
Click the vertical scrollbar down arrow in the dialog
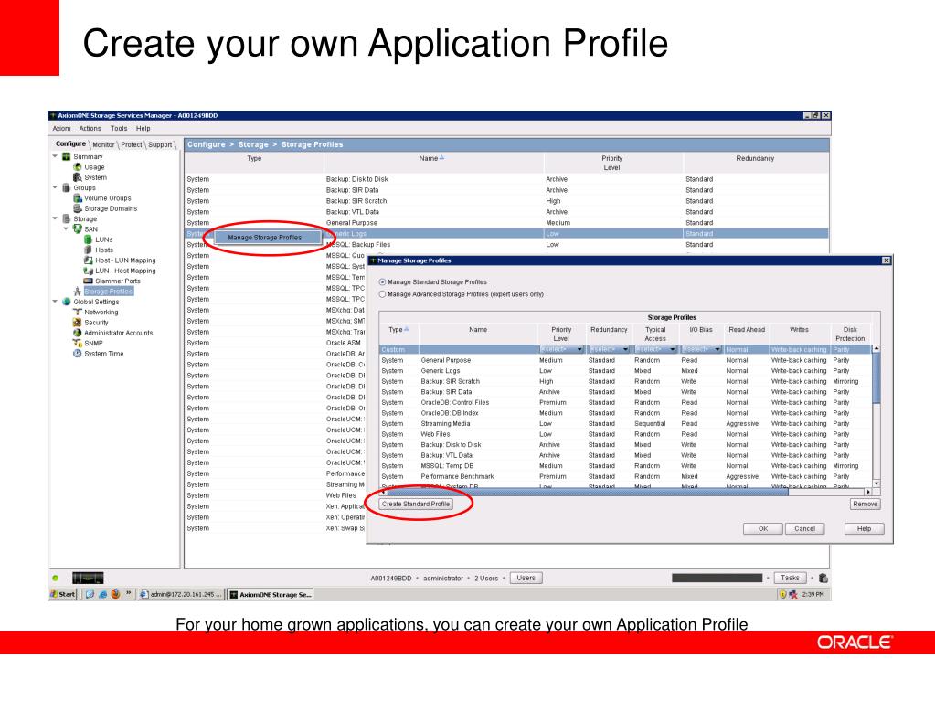[876, 483]
